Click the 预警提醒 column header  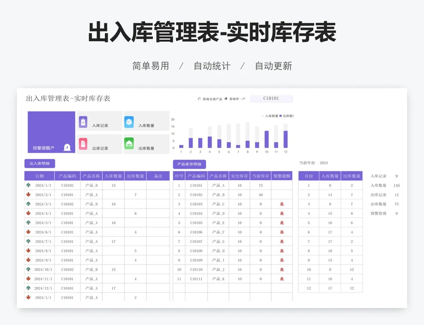(x=282, y=176)
